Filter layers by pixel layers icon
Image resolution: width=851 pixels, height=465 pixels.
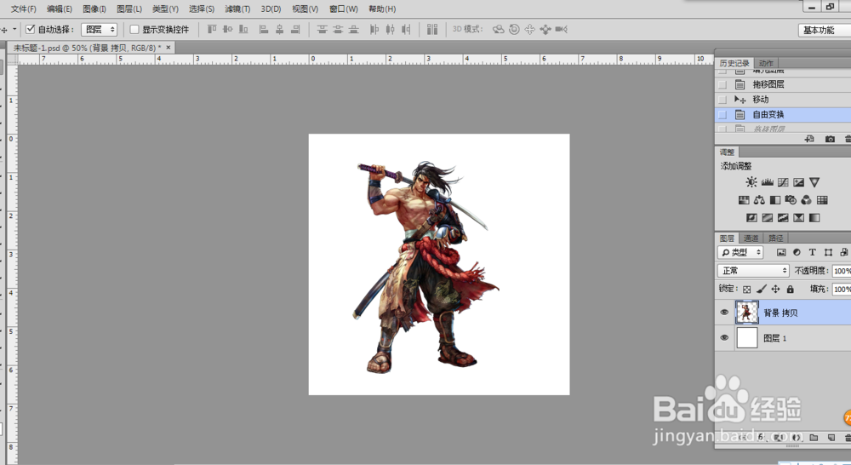coord(781,252)
